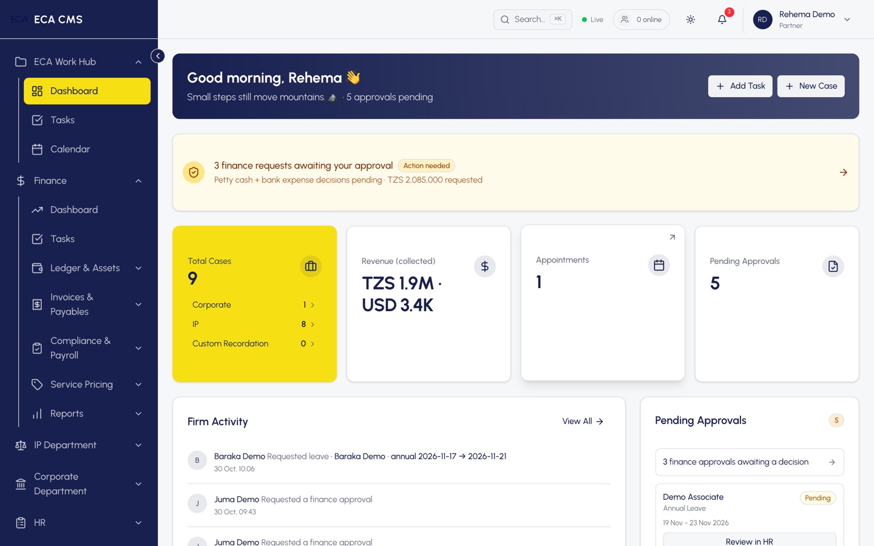874x546 pixels.
Task: Click the Live status indicator
Action: pyautogui.click(x=592, y=19)
